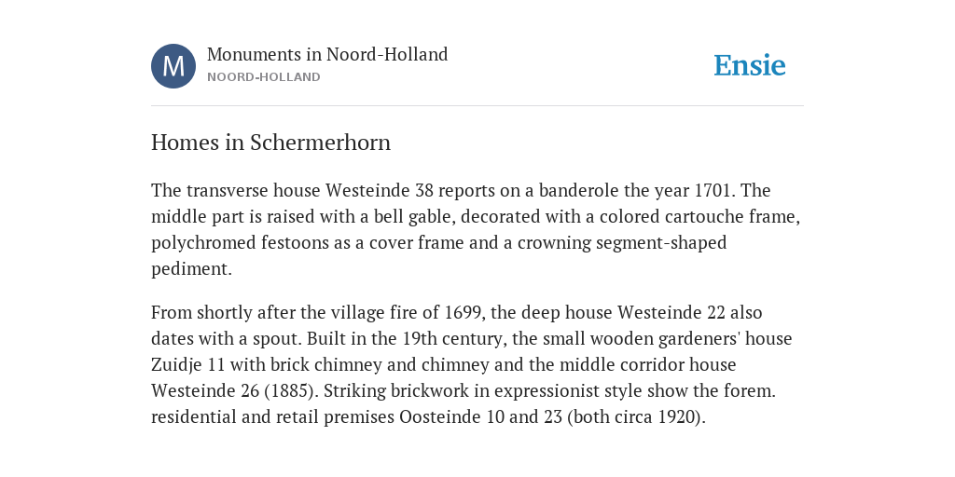Open the Ensie logo
Viewport: 955px width, 477px height.
click(750, 65)
